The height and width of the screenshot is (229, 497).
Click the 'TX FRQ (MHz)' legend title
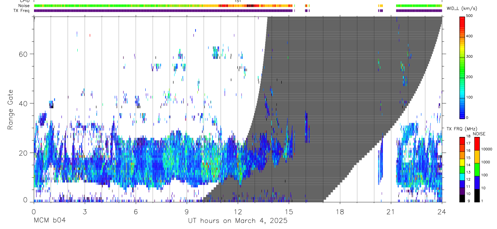click(461, 129)
